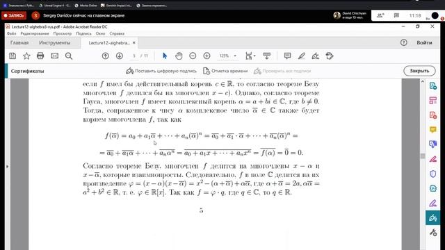Open the sign document pen icon in toolbar
Screen dimensions: 445x250
pos(315,56)
